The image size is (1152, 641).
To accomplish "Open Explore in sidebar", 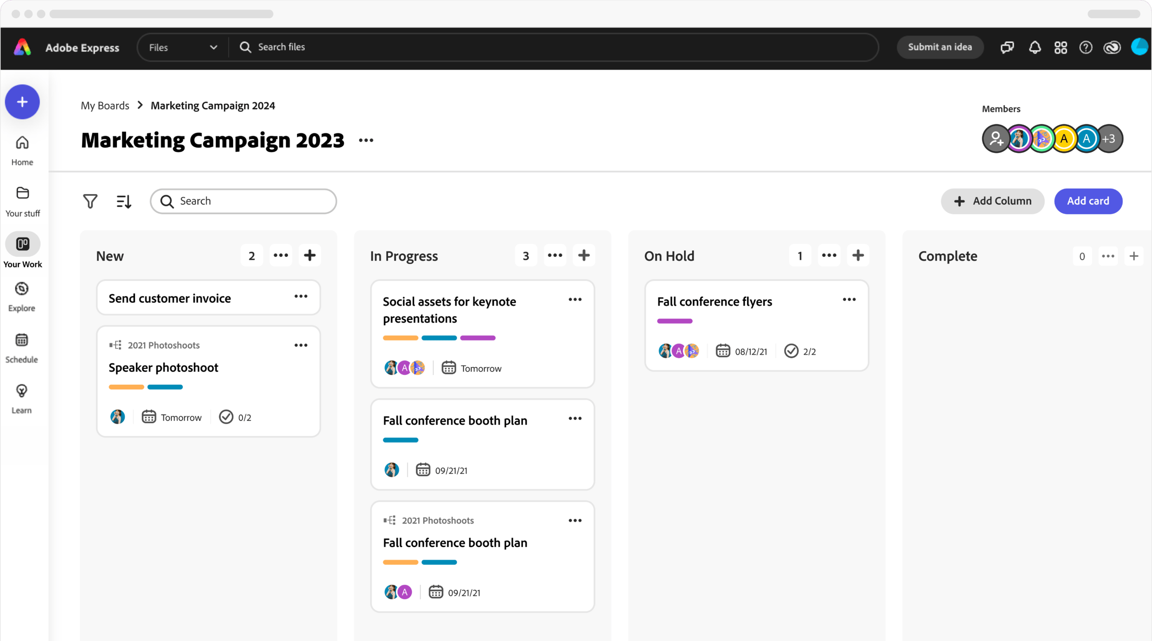I will pyautogui.click(x=21, y=297).
